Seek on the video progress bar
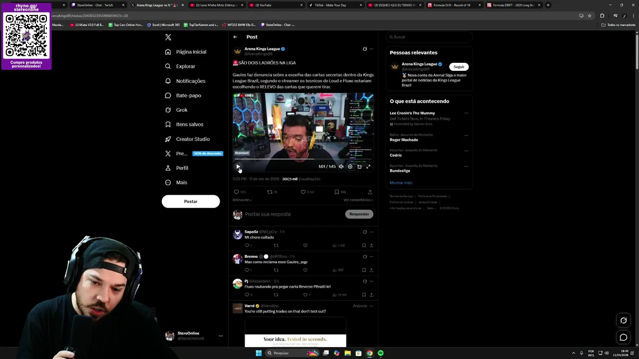This screenshot has height=359, width=639. [x=303, y=160]
